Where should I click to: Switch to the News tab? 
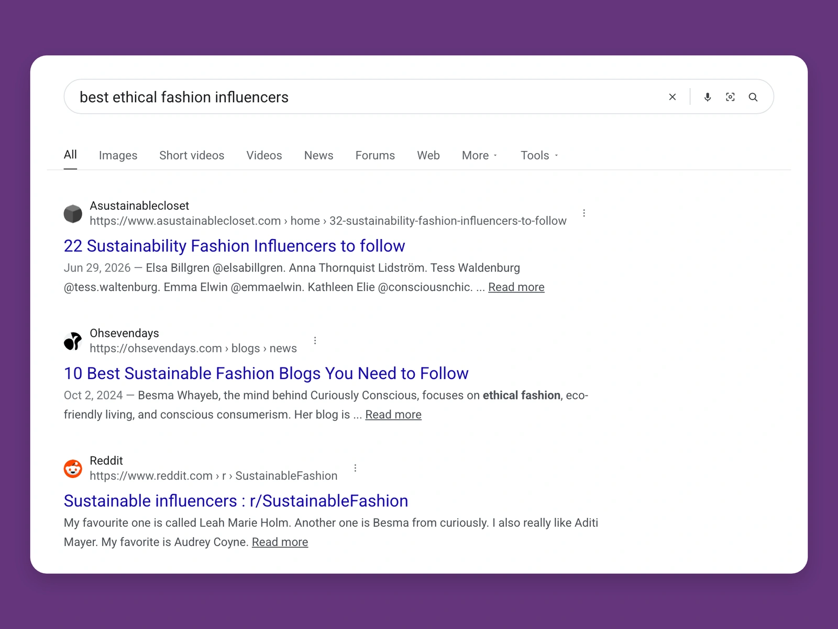coord(318,156)
